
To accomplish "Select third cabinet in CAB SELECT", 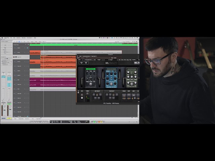I will 114,95.
